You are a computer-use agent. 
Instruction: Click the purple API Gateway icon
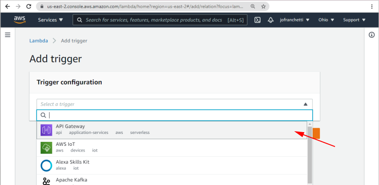coord(46,130)
